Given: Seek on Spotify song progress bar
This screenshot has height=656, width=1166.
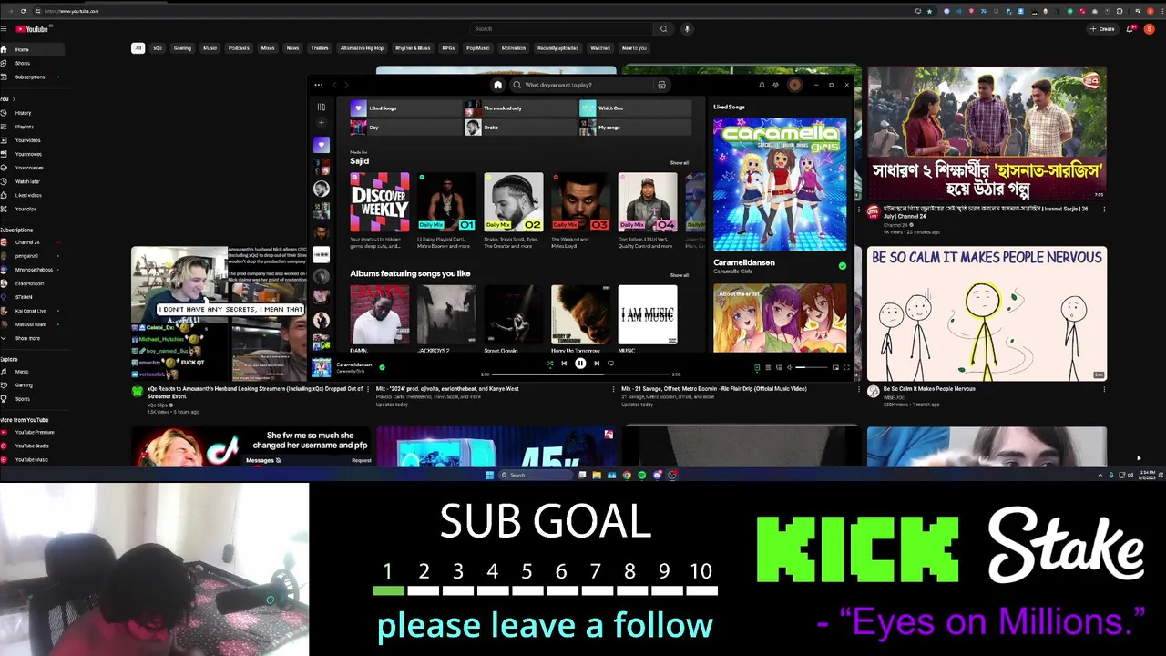Looking at the screenshot, I should pos(581,374).
